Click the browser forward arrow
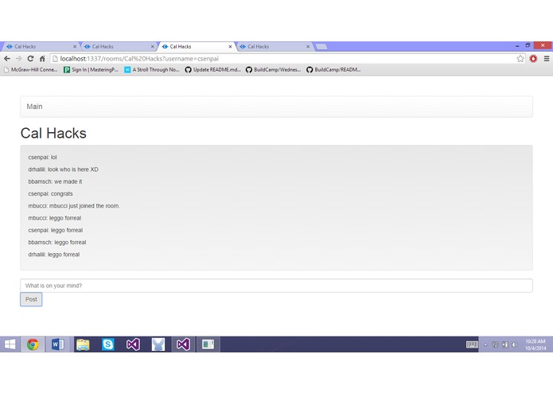Image resolution: width=553 pixels, height=393 pixels. pos(18,59)
